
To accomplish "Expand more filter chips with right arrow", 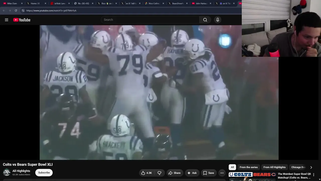I will (x=311, y=167).
